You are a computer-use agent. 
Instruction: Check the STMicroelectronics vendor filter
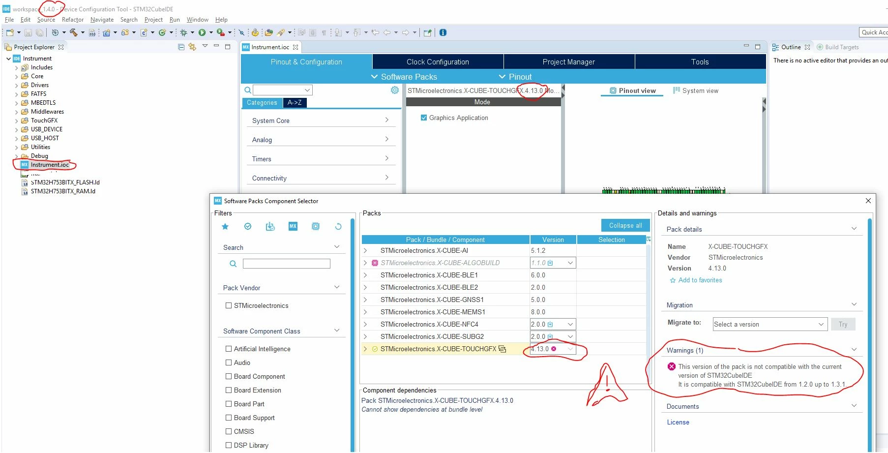click(229, 305)
